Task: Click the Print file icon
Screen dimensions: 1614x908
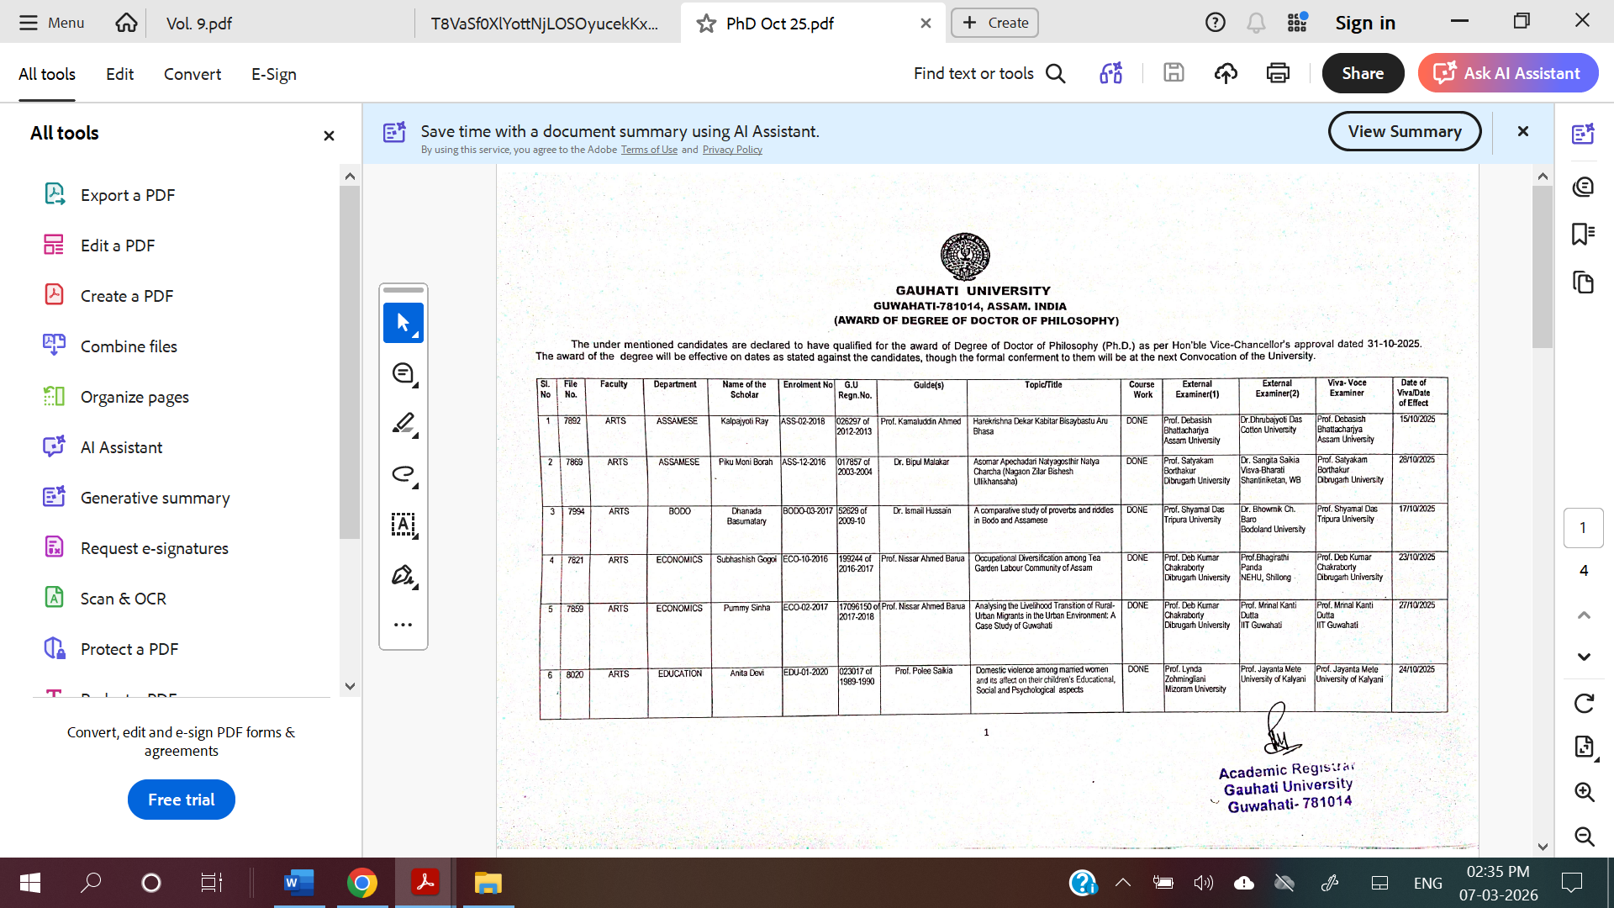Action: (1278, 74)
